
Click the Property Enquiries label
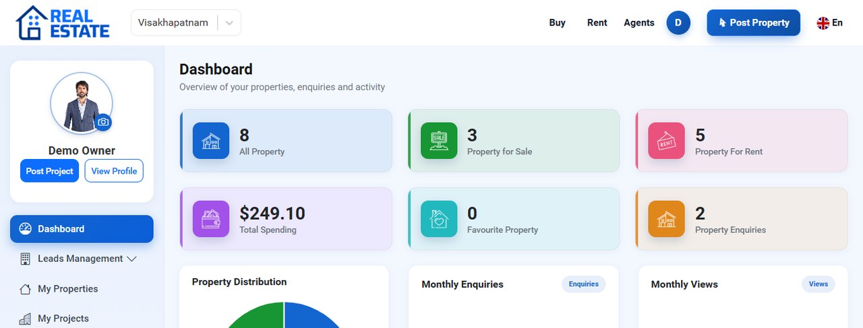730,230
